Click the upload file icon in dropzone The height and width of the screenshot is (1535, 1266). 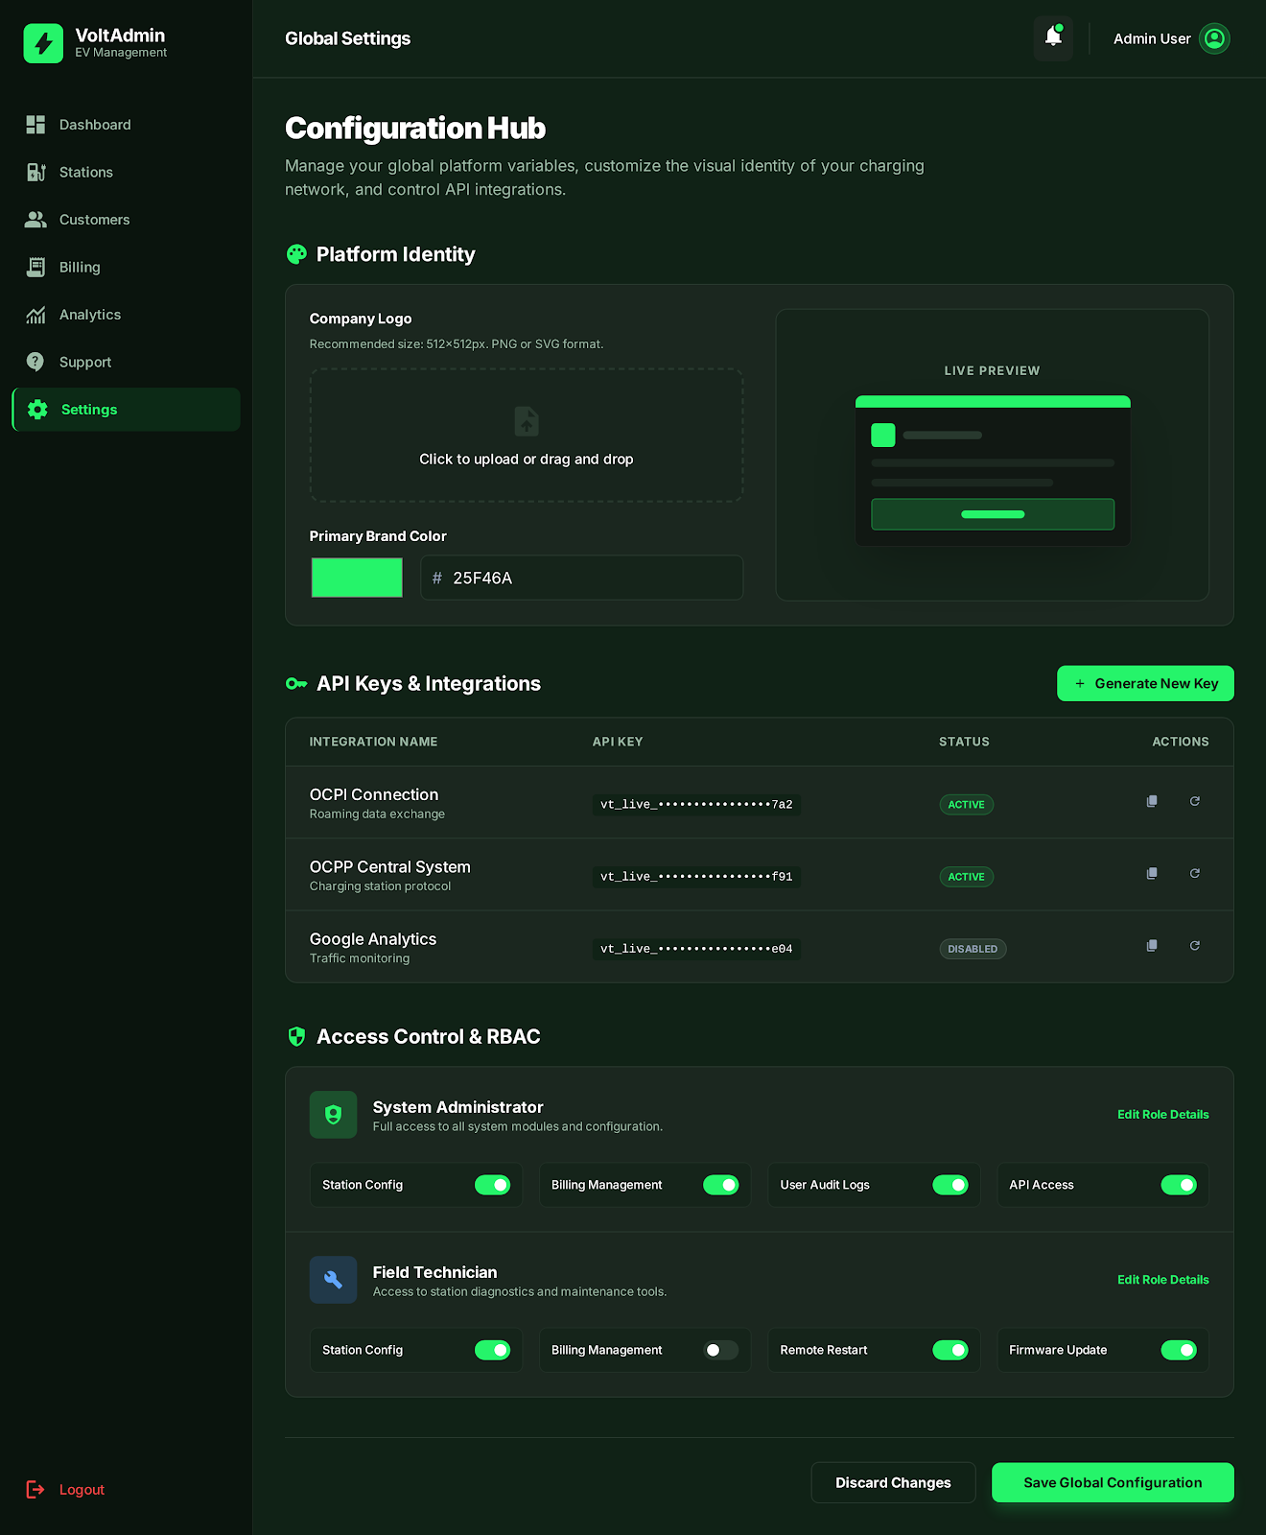click(x=527, y=421)
